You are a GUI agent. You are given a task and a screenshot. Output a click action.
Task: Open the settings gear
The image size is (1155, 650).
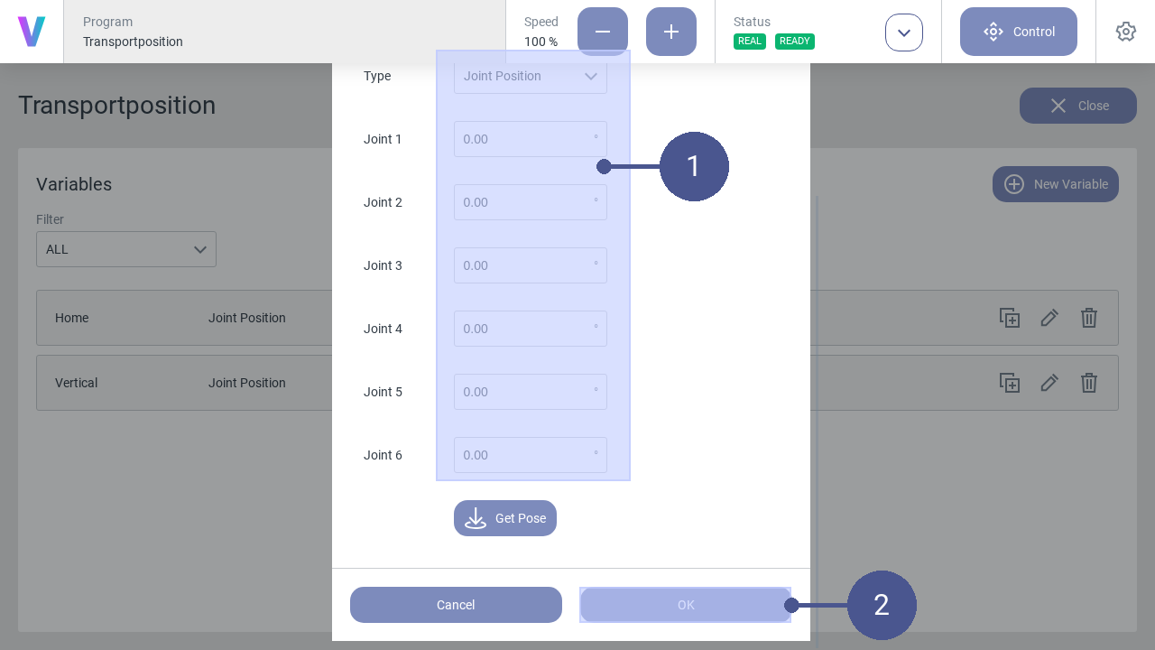(1125, 32)
